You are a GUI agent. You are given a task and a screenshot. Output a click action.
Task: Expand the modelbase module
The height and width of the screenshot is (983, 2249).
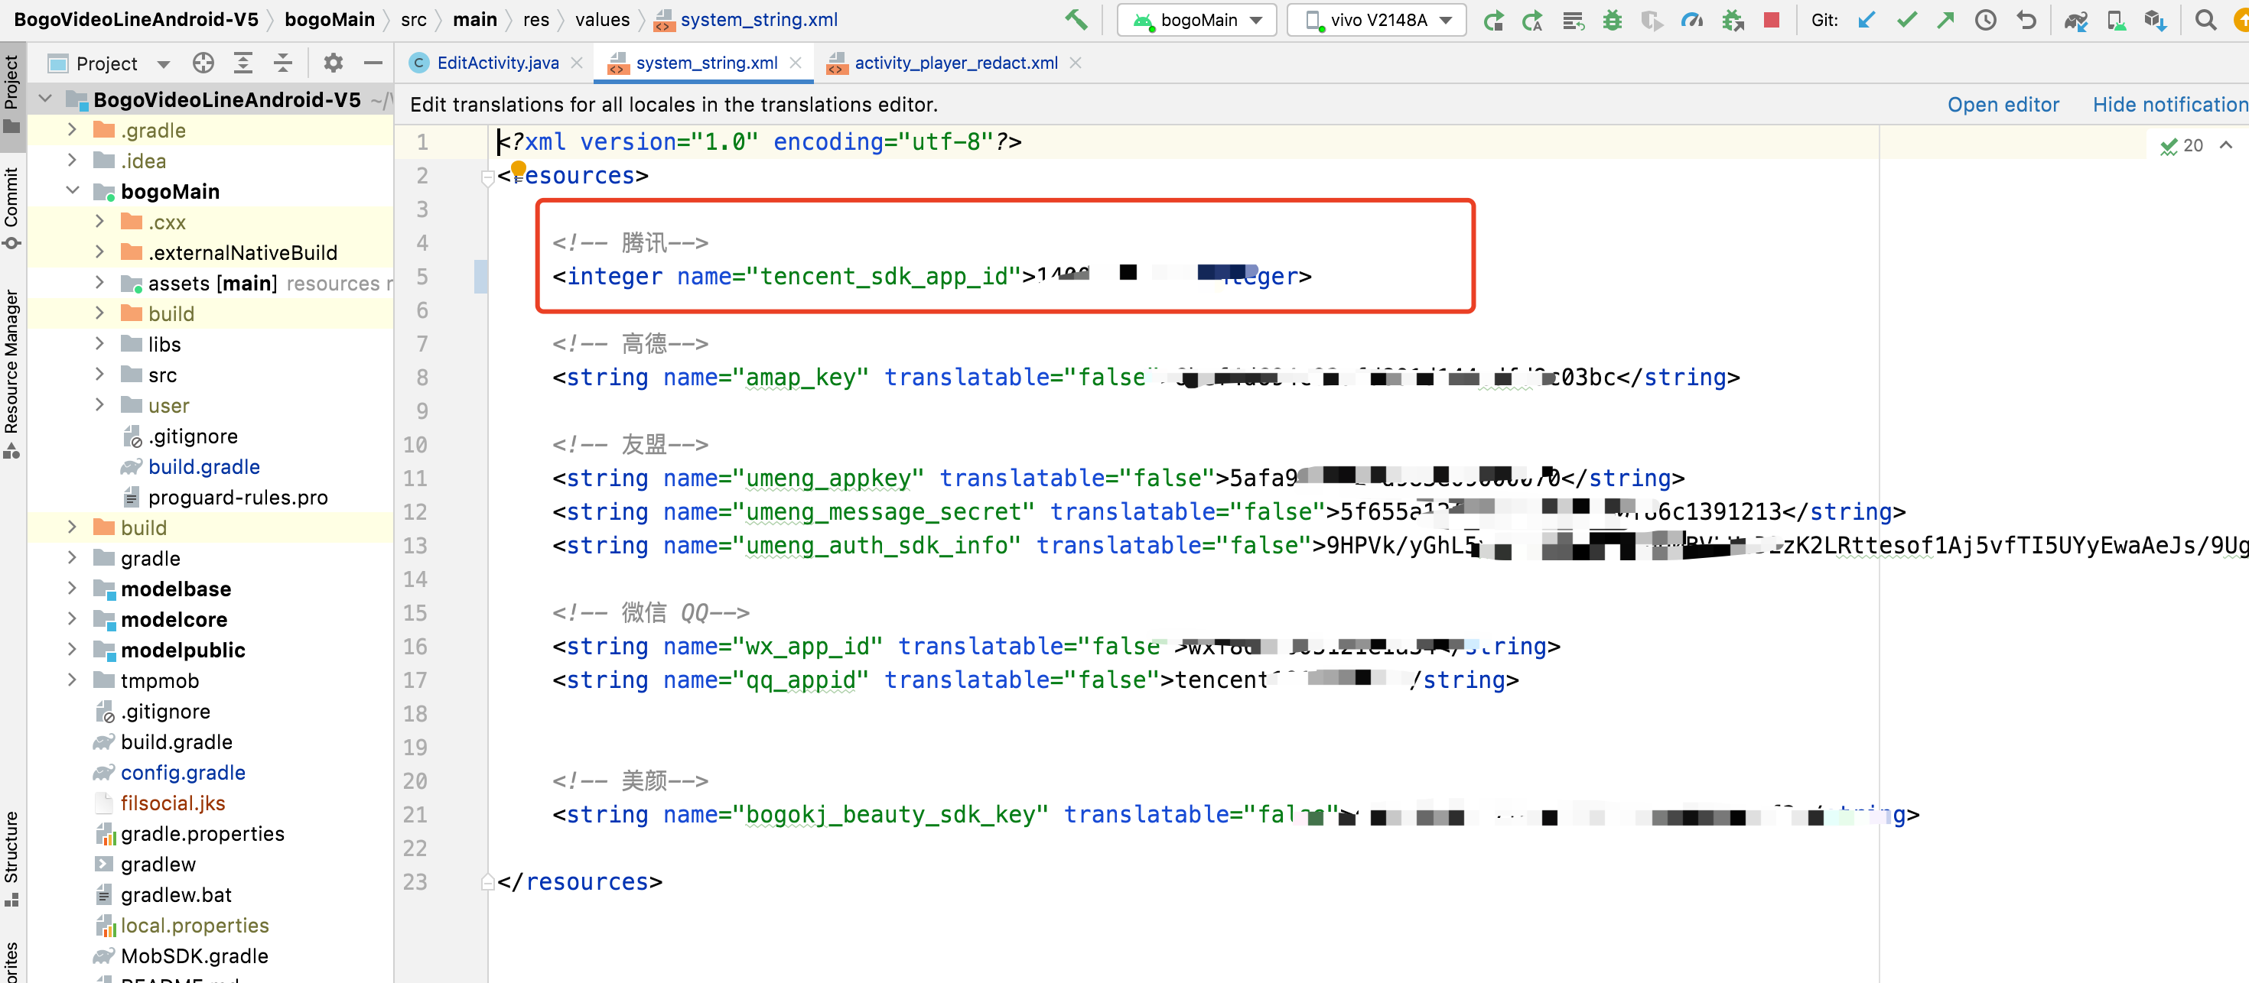click(73, 589)
